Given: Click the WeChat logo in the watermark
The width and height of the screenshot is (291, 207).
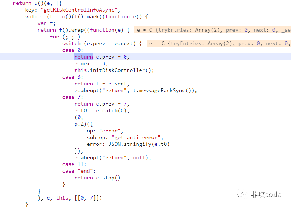Looking at the screenshot, I should [x=242, y=194].
